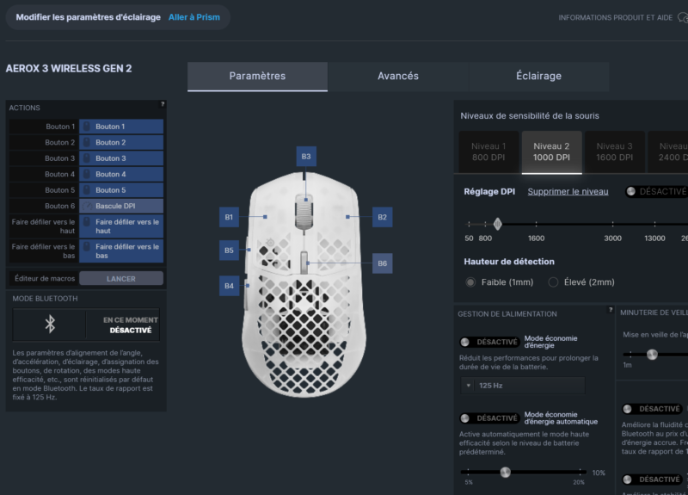Open Informations produit et aide
The width and height of the screenshot is (688, 495).
[615, 17]
